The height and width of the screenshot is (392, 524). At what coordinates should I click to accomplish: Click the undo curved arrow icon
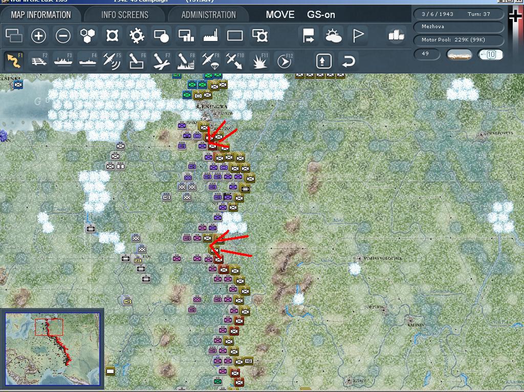click(x=348, y=61)
